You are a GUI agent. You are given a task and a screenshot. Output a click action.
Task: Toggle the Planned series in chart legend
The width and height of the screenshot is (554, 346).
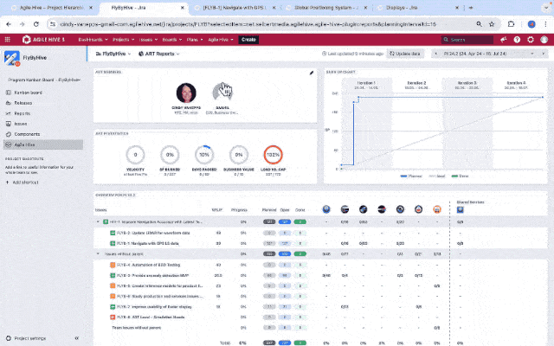tap(411, 176)
